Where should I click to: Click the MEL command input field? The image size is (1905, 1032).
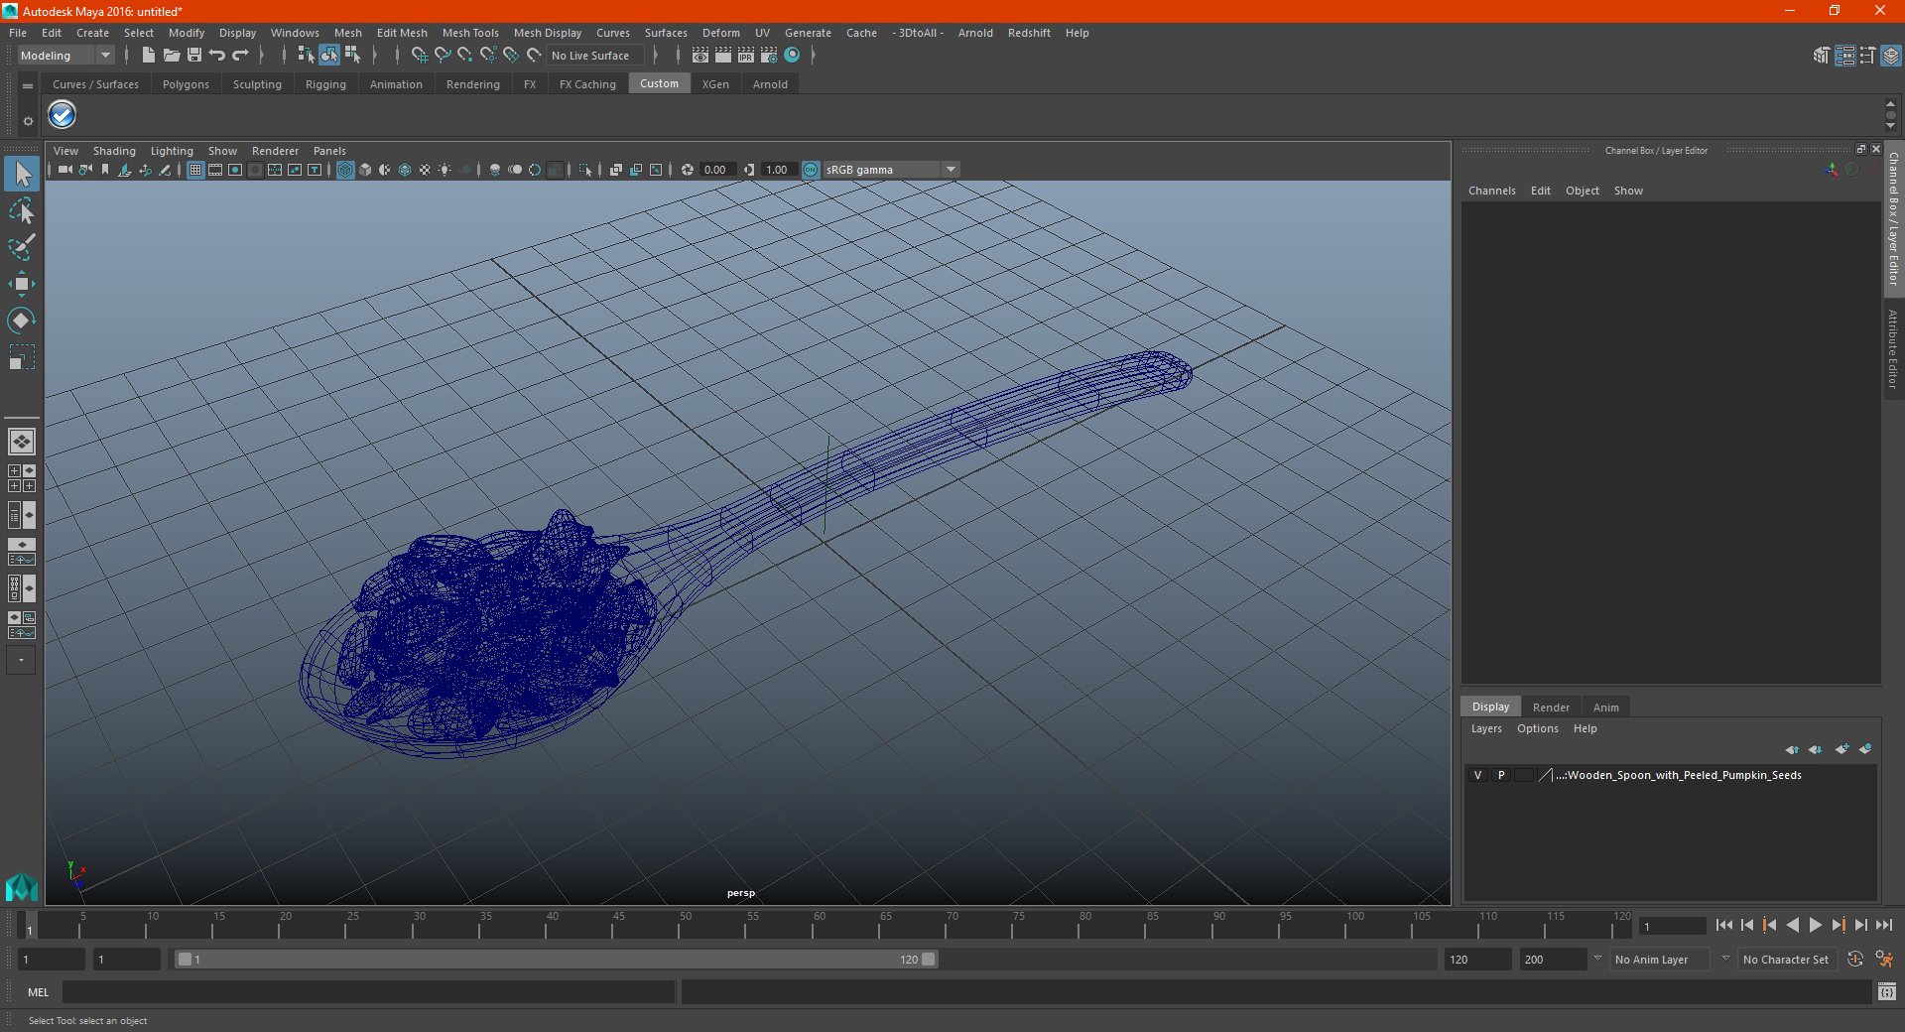click(x=368, y=991)
